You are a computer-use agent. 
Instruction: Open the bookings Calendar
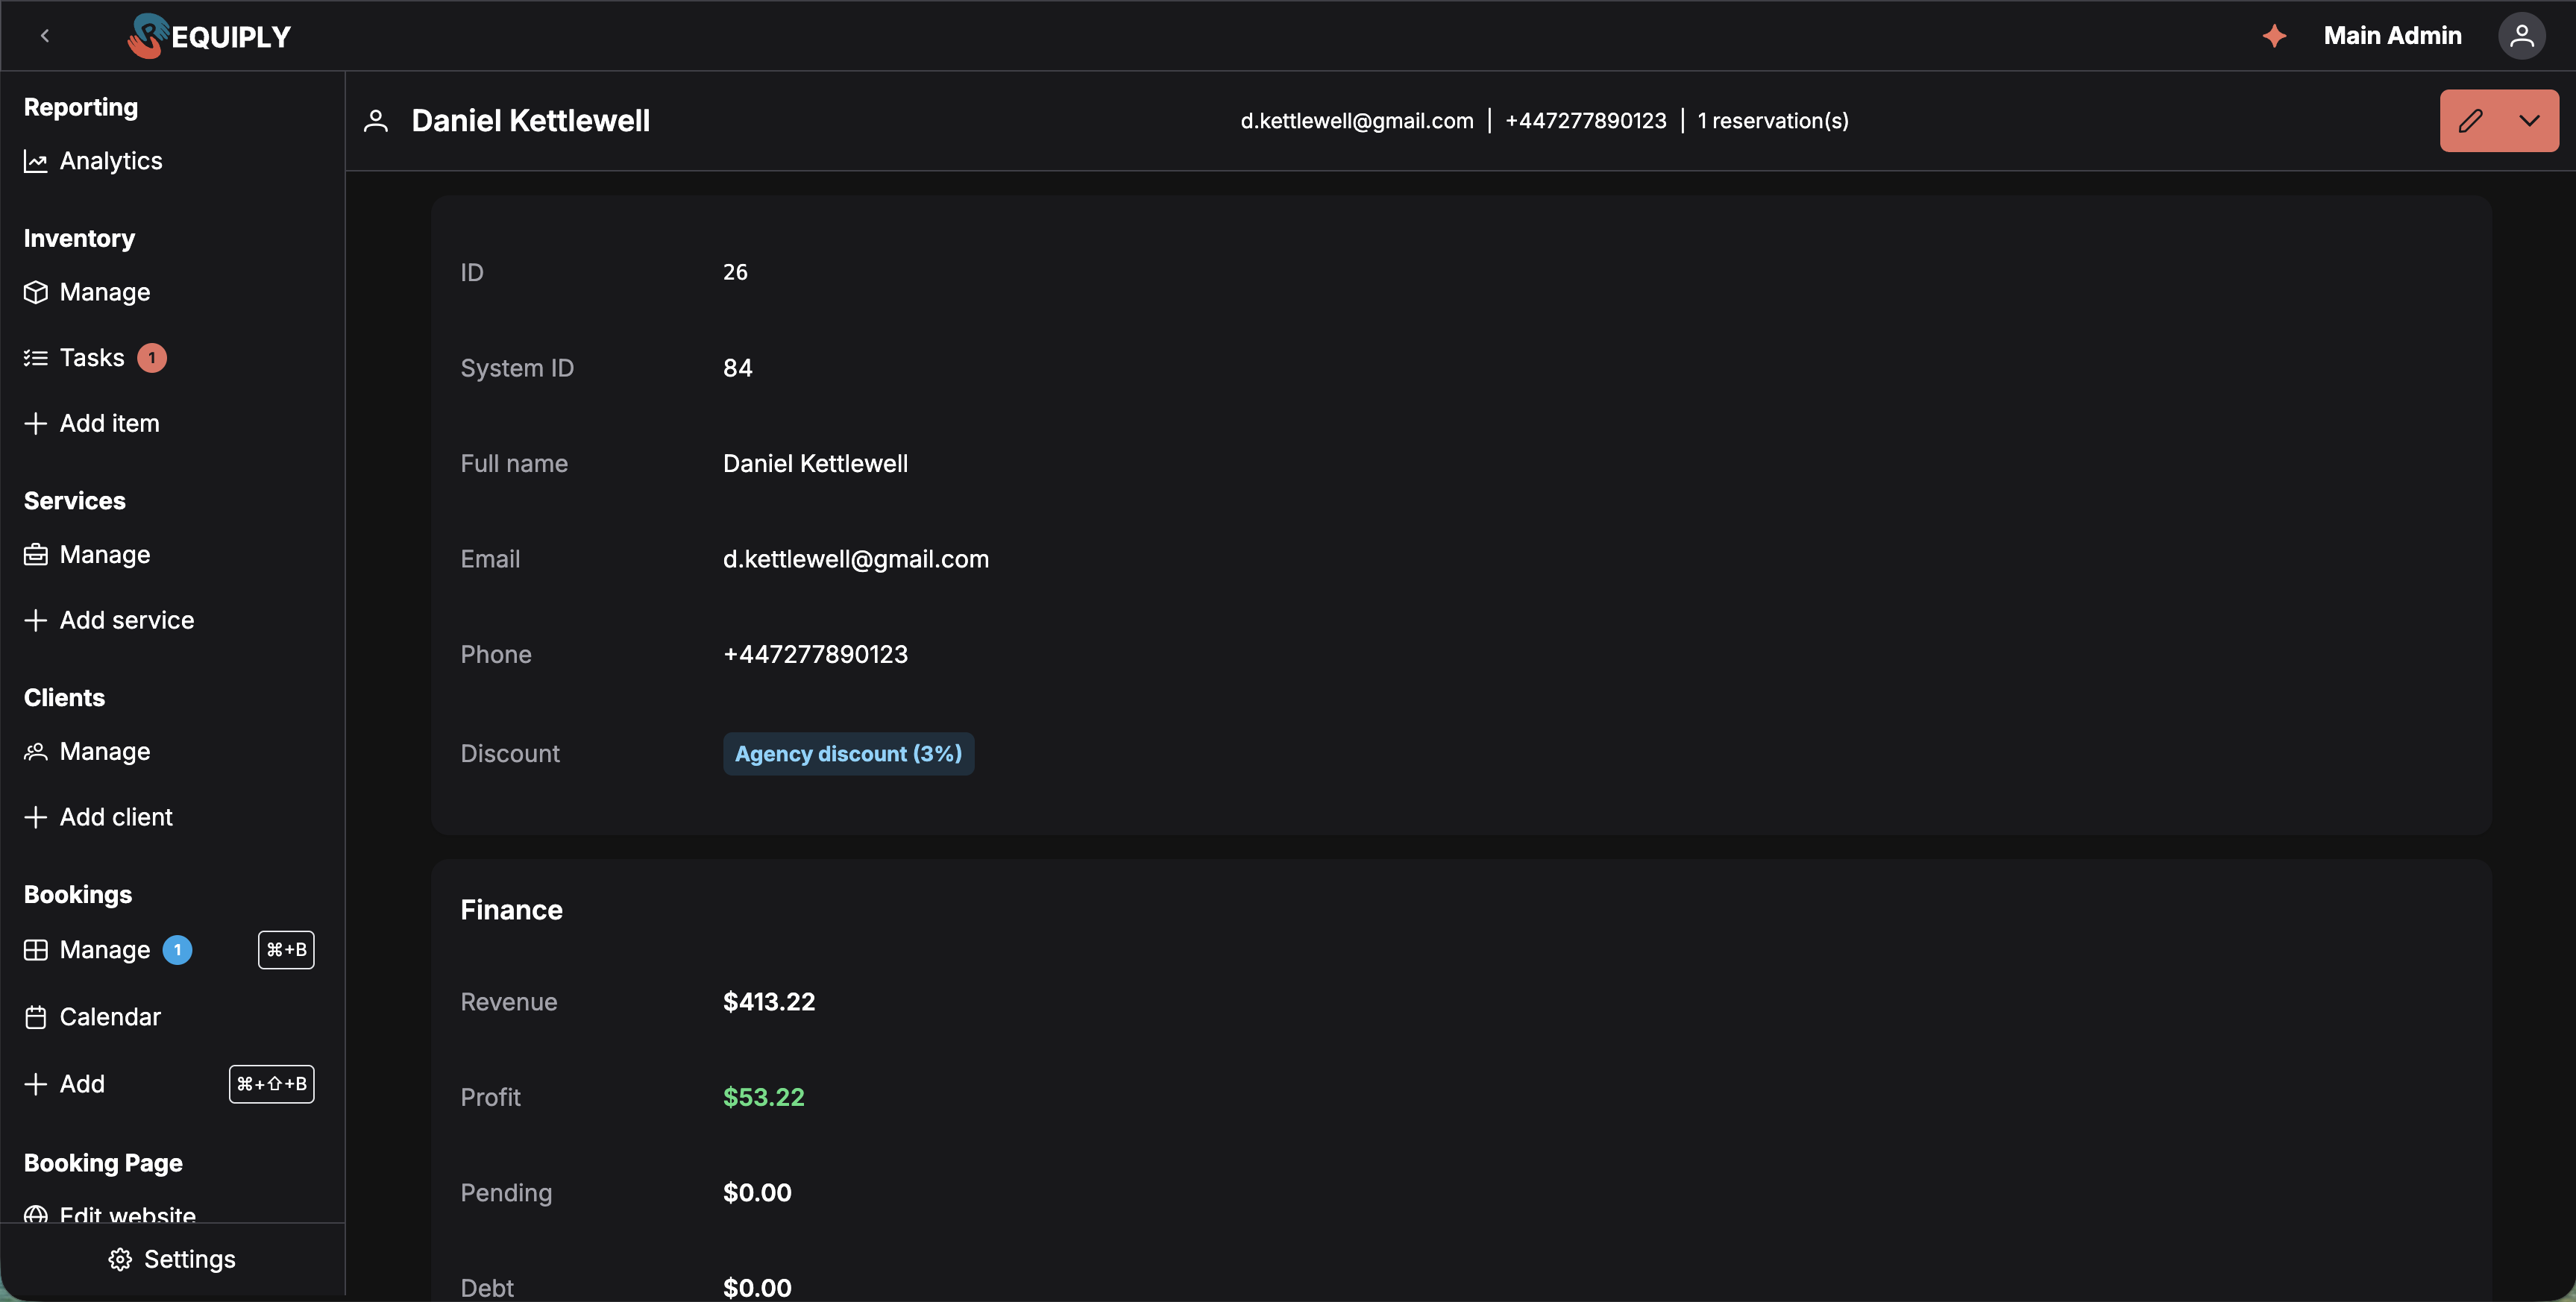click(110, 1017)
